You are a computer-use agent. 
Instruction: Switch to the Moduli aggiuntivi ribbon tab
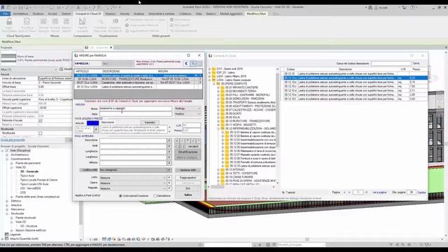[231, 14]
